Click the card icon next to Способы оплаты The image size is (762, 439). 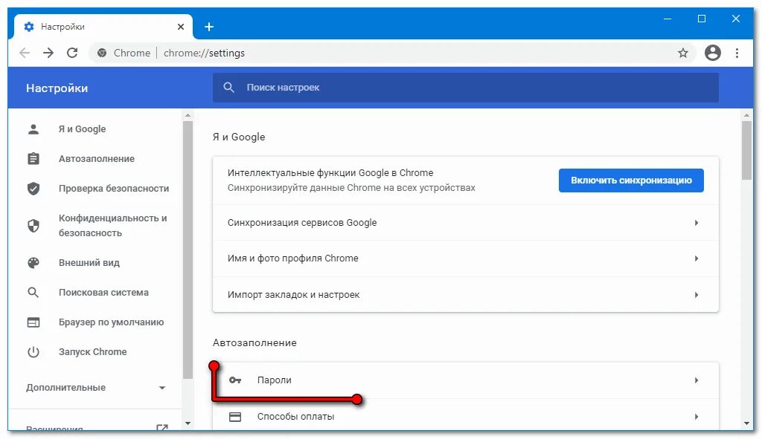tap(235, 417)
